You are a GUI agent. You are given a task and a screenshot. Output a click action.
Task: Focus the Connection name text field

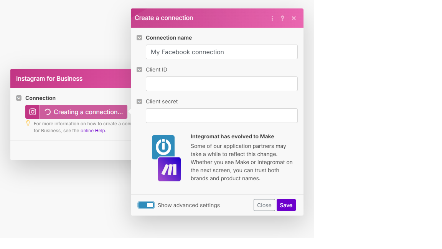pos(221,52)
